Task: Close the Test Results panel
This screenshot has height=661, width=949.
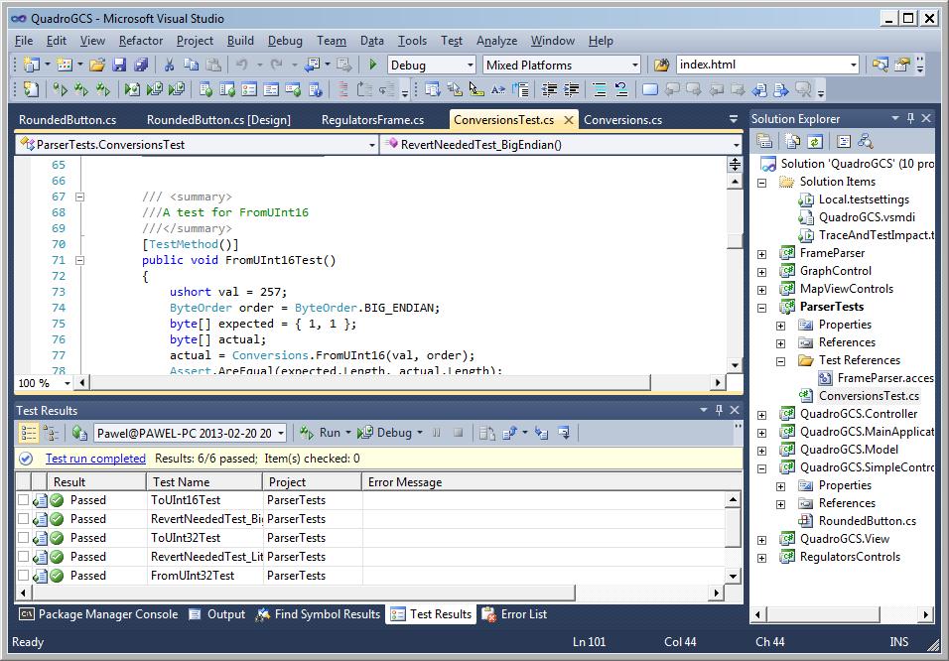Action: coord(735,410)
